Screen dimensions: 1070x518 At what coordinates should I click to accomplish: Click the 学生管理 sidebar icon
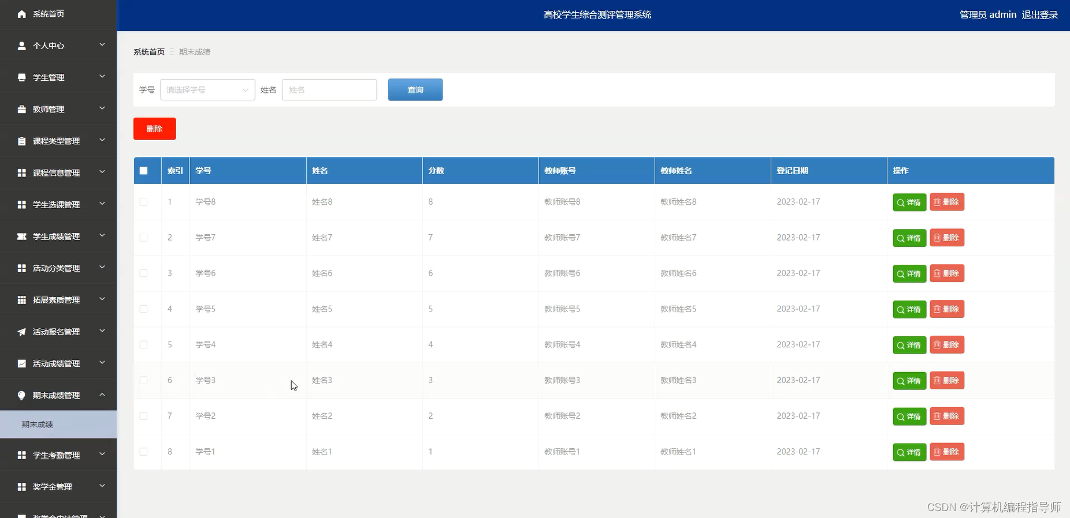[21, 77]
